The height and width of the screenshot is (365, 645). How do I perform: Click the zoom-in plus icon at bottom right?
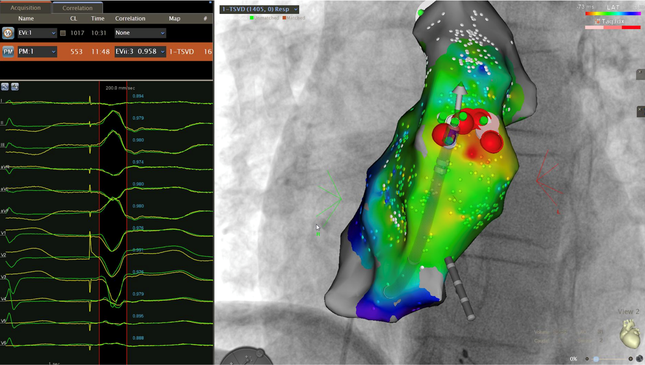631,359
